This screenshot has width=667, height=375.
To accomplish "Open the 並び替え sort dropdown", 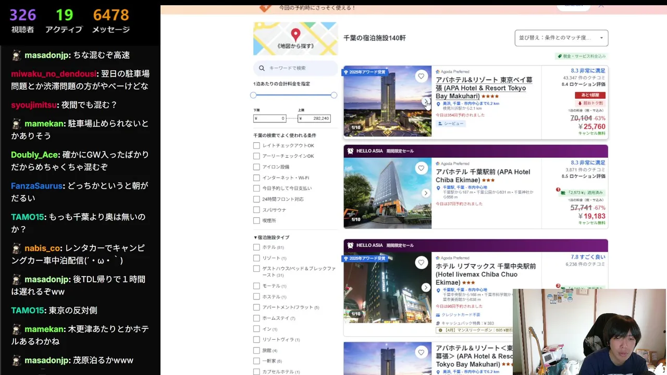I will [561, 38].
